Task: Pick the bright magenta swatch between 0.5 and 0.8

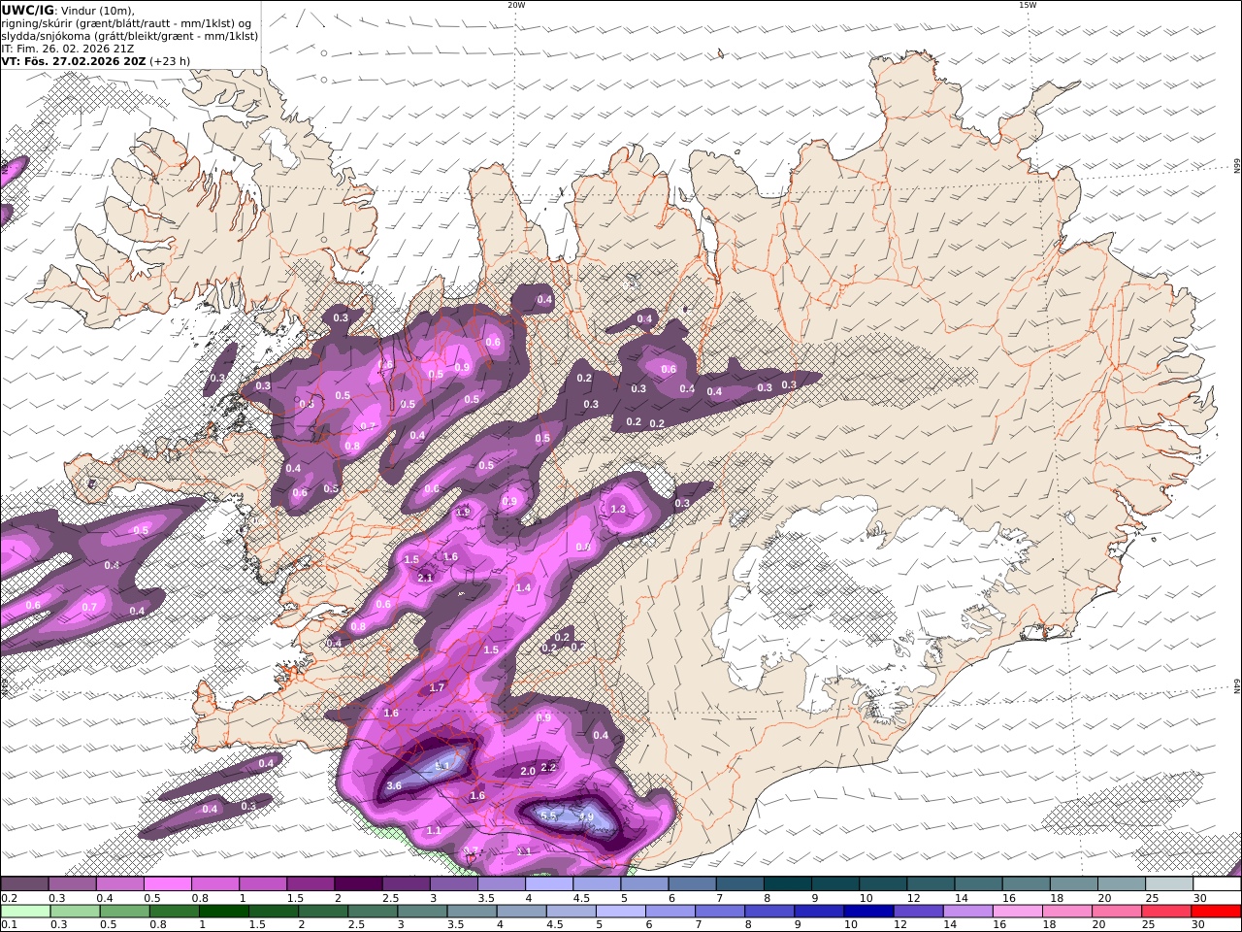Action: click(168, 884)
